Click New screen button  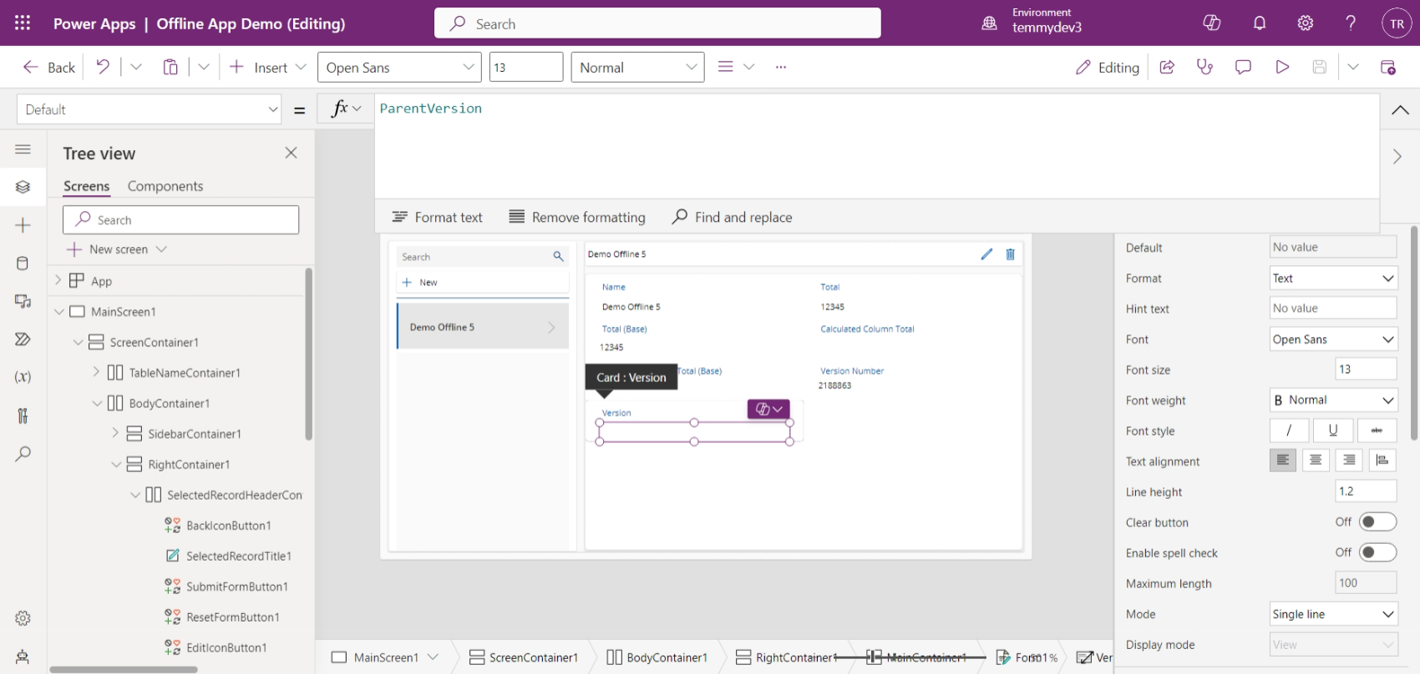coord(117,249)
